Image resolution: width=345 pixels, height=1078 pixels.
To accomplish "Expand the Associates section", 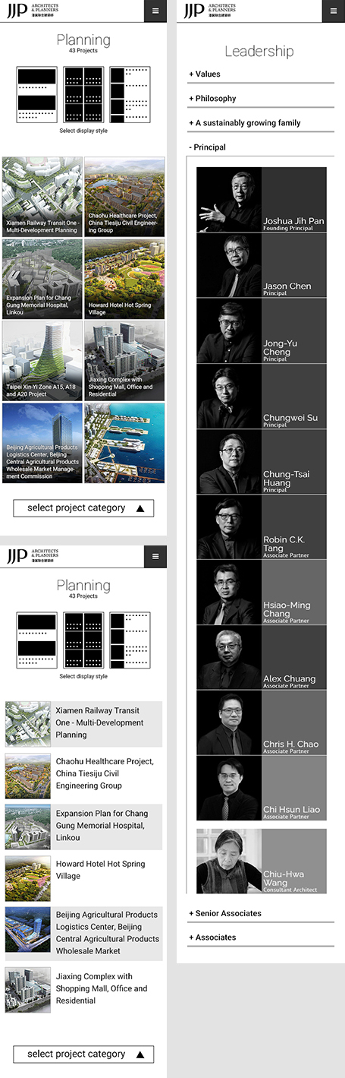I will click(261, 937).
